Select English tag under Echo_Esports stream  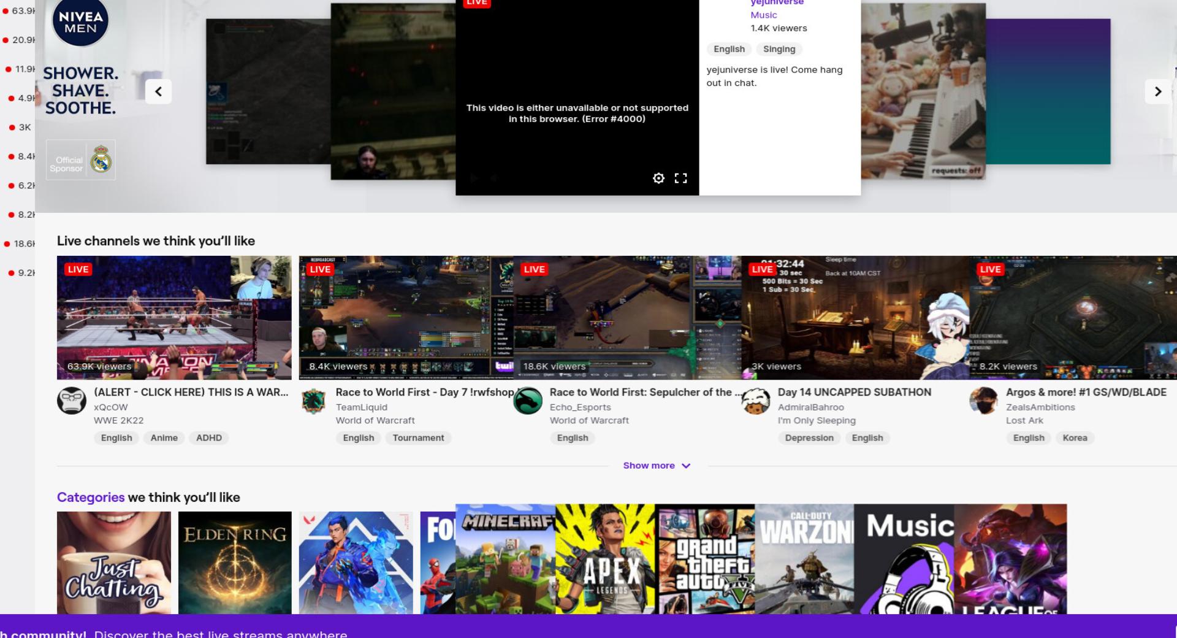tap(573, 438)
